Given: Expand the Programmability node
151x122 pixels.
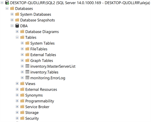Looking at the screenshot, I should click(17, 101).
